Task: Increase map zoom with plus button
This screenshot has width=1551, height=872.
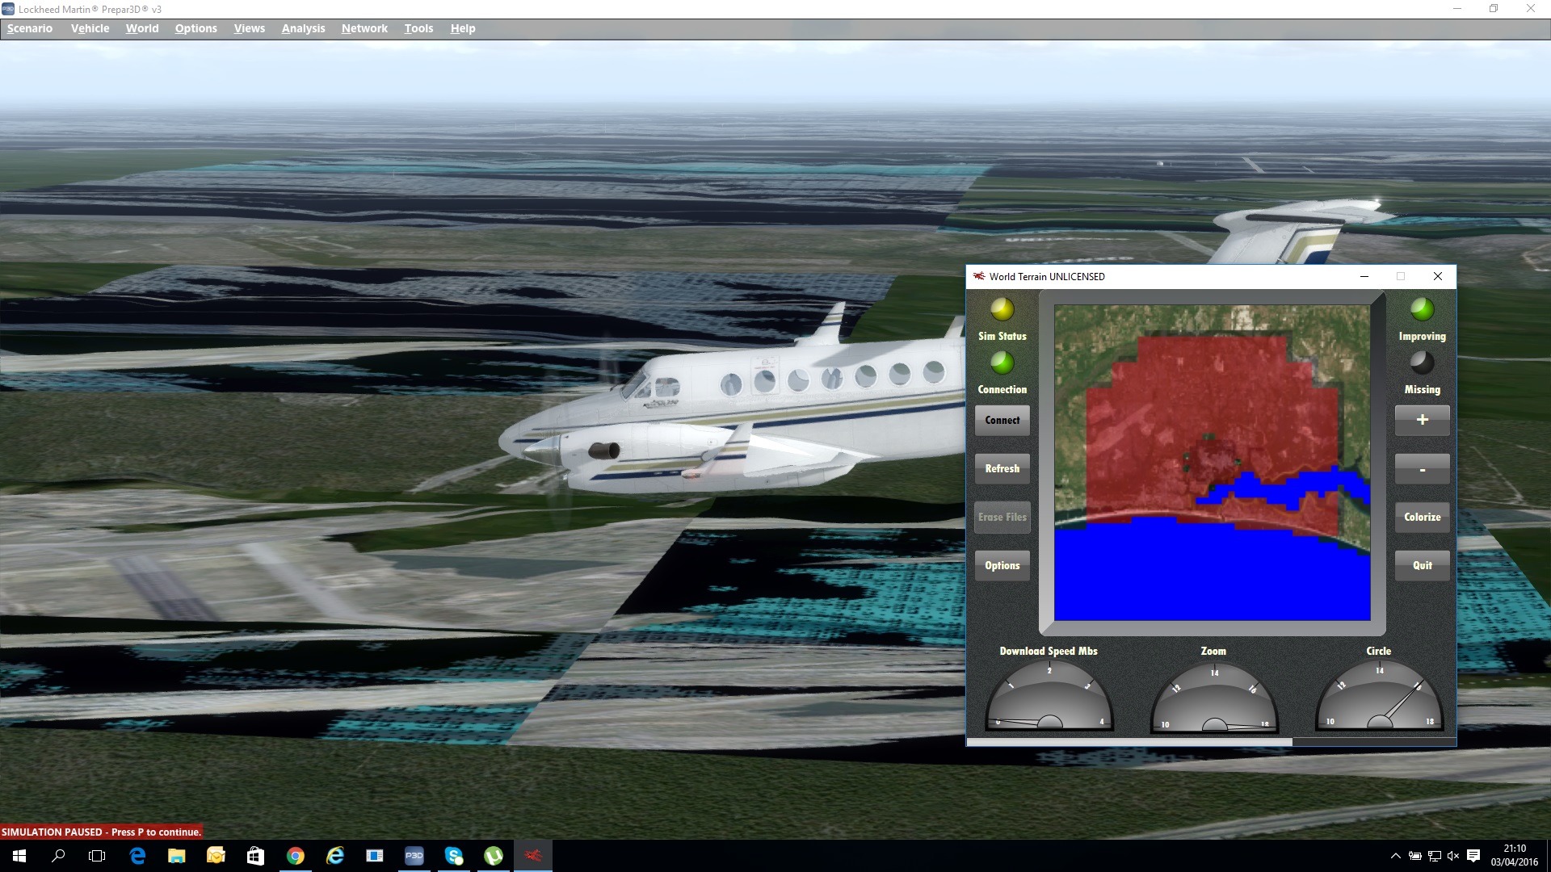Action: pyautogui.click(x=1423, y=420)
